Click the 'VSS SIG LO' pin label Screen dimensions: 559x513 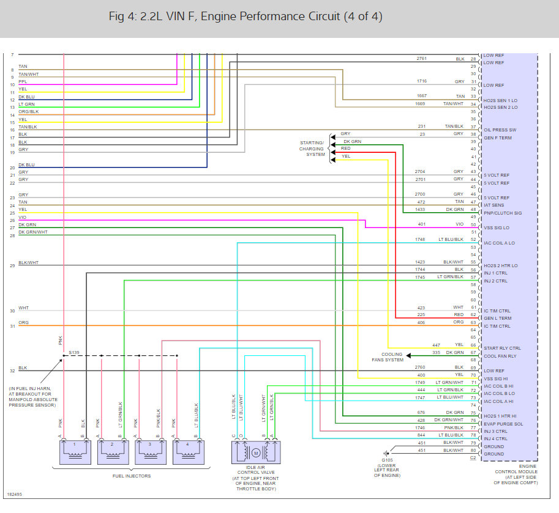point(497,227)
